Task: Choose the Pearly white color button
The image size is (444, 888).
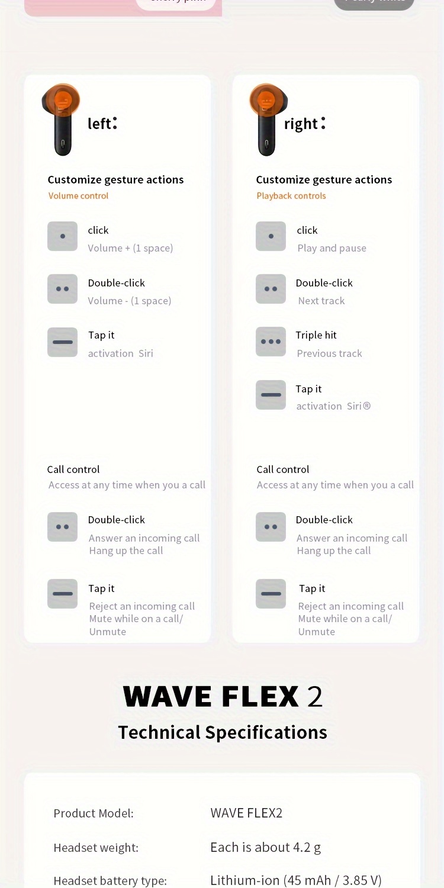Action: tap(374, 2)
